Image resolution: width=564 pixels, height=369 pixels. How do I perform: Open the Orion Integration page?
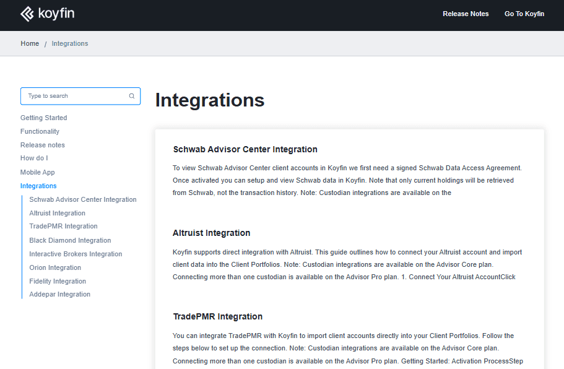pyautogui.click(x=55, y=267)
